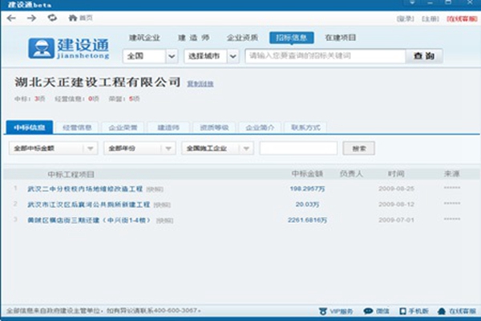Click the date 2009-07-01
481x321 pixels.
point(396,220)
